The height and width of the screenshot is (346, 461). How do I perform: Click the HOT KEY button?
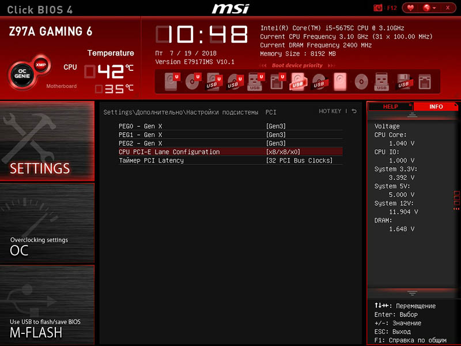coord(330,111)
